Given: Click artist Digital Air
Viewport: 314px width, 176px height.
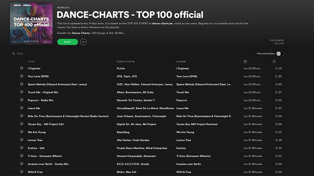Looking at the screenshot, I should (123, 124).
